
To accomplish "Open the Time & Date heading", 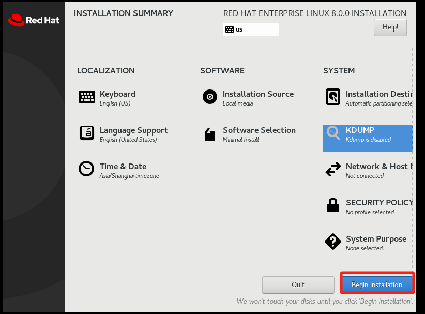I will click(123, 166).
